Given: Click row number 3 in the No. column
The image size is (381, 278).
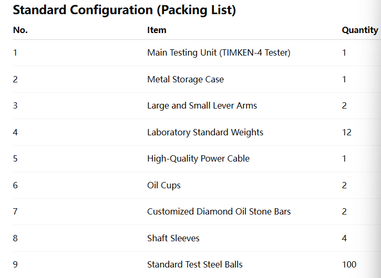Looking at the screenshot, I should pyautogui.click(x=15, y=105).
